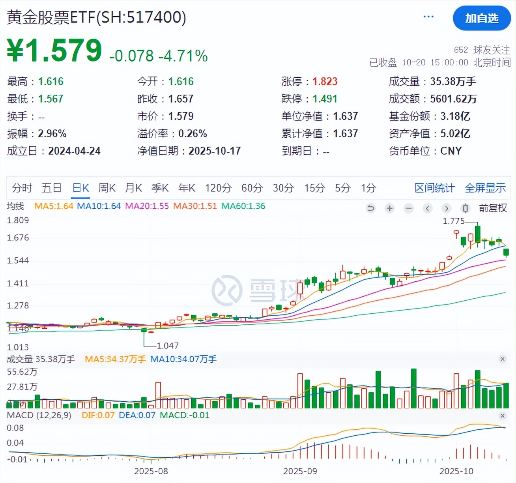The height and width of the screenshot is (483, 516).
Task: Close the 成交量 volume indicator panel
Action: [502, 359]
